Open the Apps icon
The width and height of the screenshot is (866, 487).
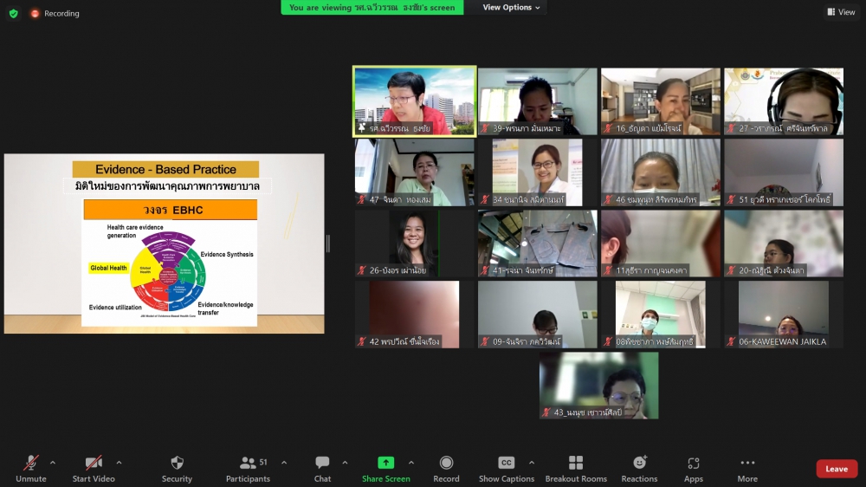[x=693, y=464]
